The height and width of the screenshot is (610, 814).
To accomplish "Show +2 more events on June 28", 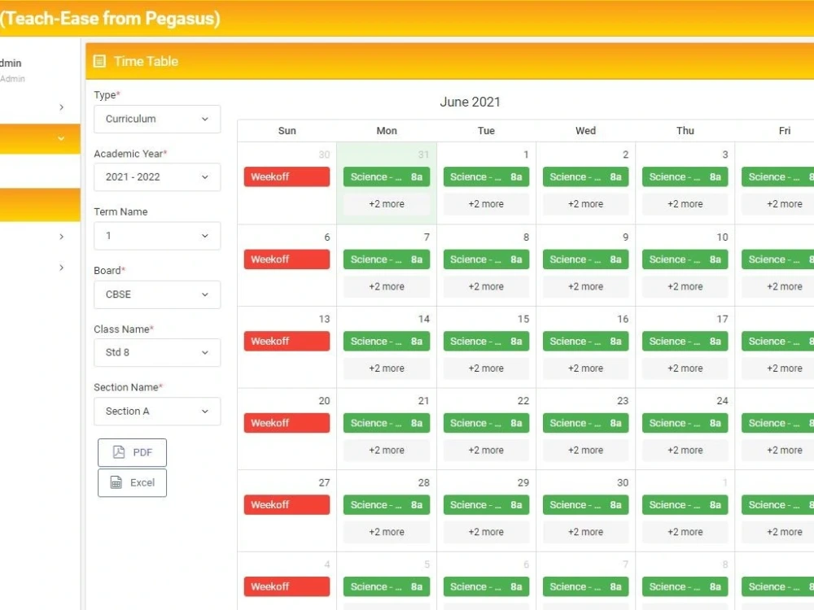I will click(386, 532).
